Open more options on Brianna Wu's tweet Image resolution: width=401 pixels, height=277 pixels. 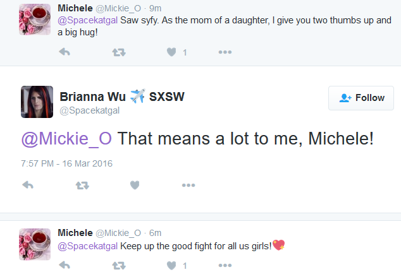[188, 185]
